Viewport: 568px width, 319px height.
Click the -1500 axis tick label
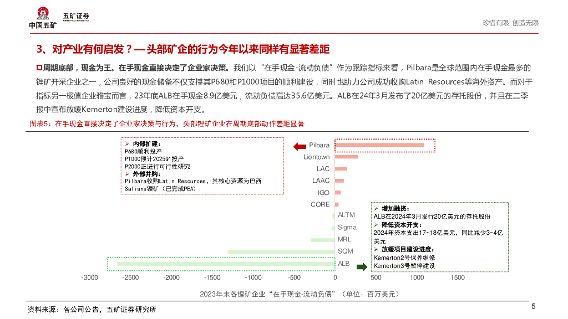(212, 277)
